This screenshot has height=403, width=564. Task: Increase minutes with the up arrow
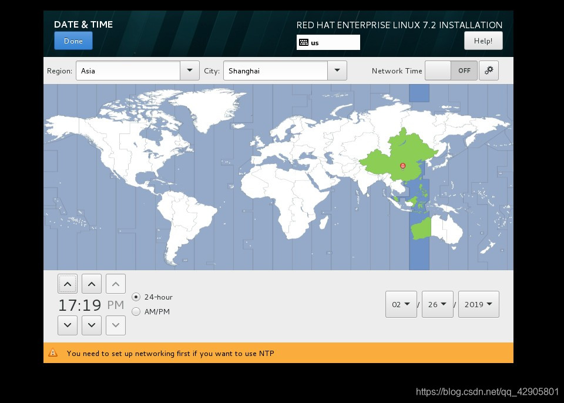point(92,284)
